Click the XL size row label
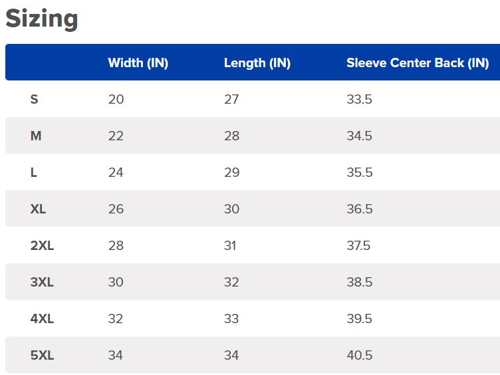Viewport: 500px width, 375px height. [x=39, y=209]
